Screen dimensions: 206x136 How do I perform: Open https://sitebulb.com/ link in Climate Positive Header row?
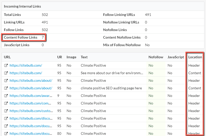(x=26, y=65)
